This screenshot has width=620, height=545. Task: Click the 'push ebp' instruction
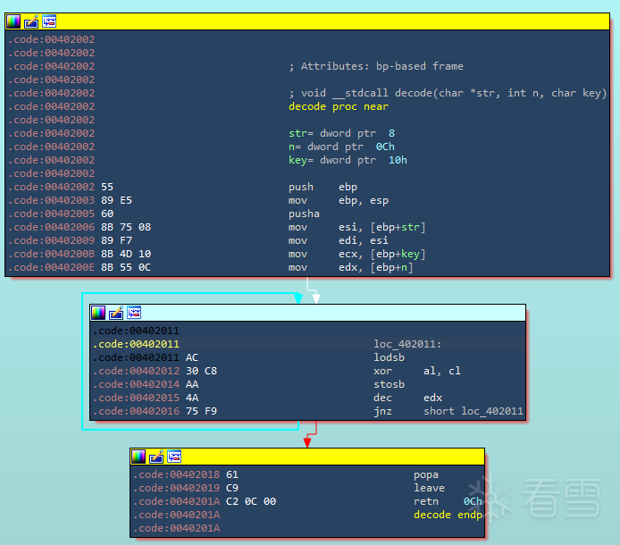[323, 187]
